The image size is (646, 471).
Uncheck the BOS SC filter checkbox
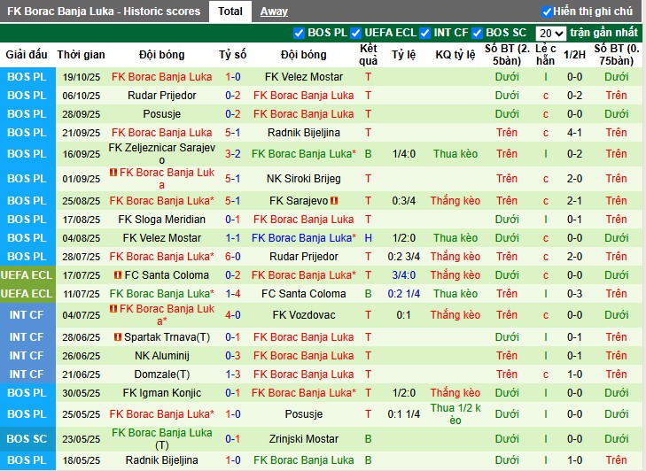tap(477, 33)
